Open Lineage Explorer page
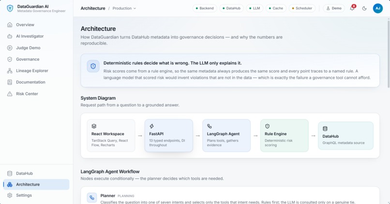The width and height of the screenshot is (390, 204). pyautogui.click(x=36, y=70)
